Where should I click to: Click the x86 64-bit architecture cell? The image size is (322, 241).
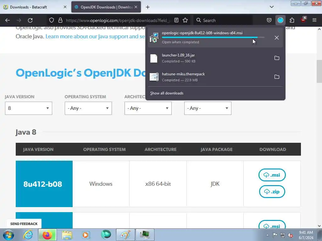point(158,184)
